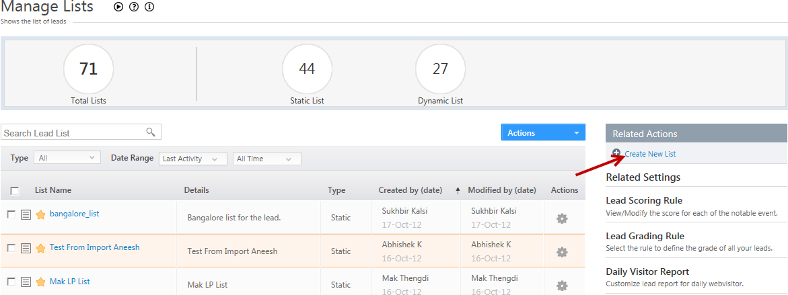Click the info icon next to the title
This screenshot has width=788, height=295.
pyautogui.click(x=149, y=7)
